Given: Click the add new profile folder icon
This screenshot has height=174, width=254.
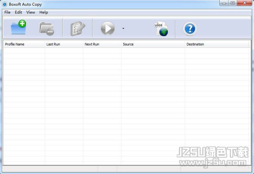Looking at the screenshot, I should click(x=18, y=27).
